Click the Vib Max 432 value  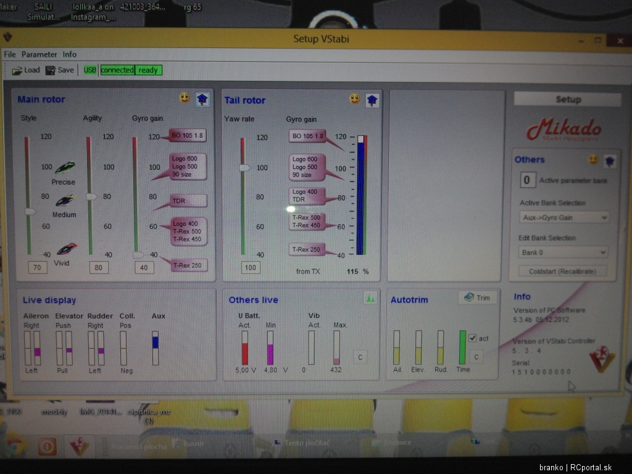click(x=336, y=370)
